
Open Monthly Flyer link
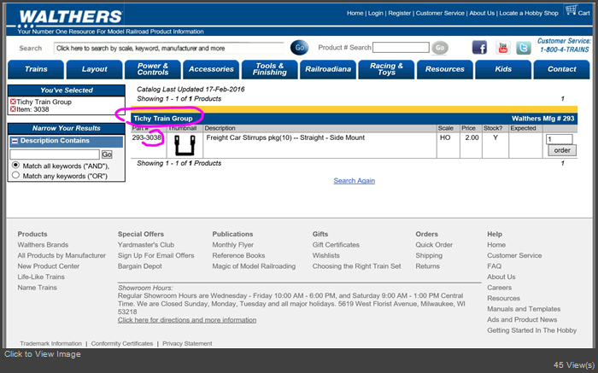[232, 245]
